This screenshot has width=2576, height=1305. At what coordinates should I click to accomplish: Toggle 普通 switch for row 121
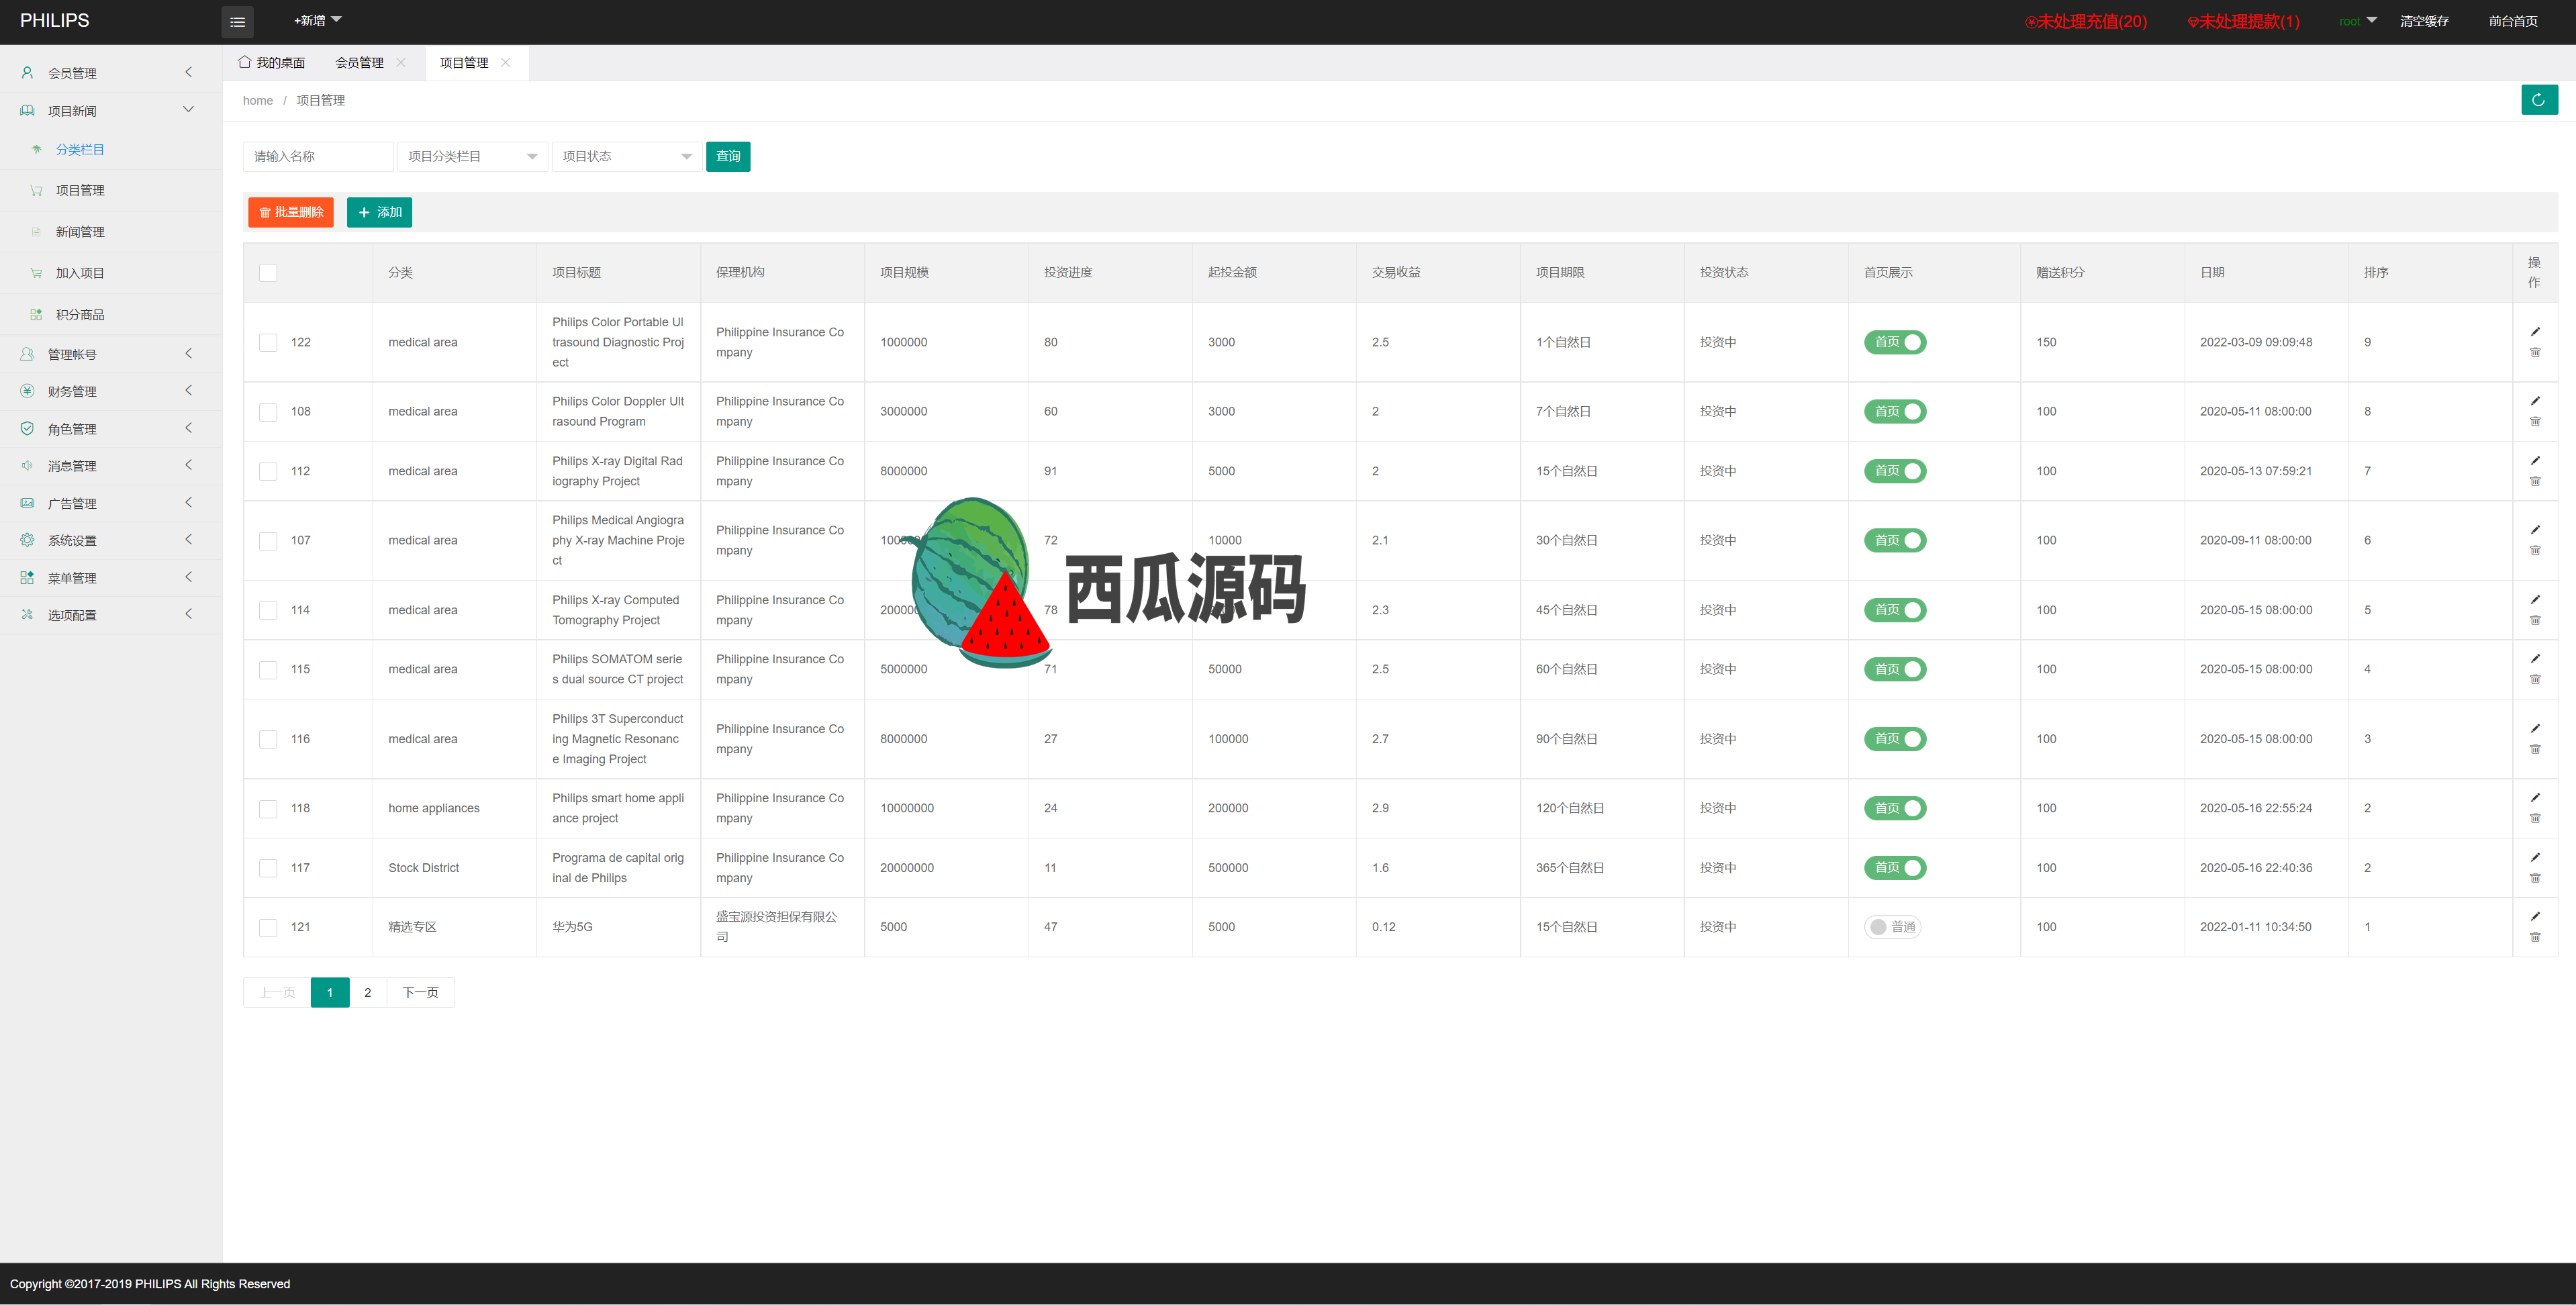coord(1893,927)
